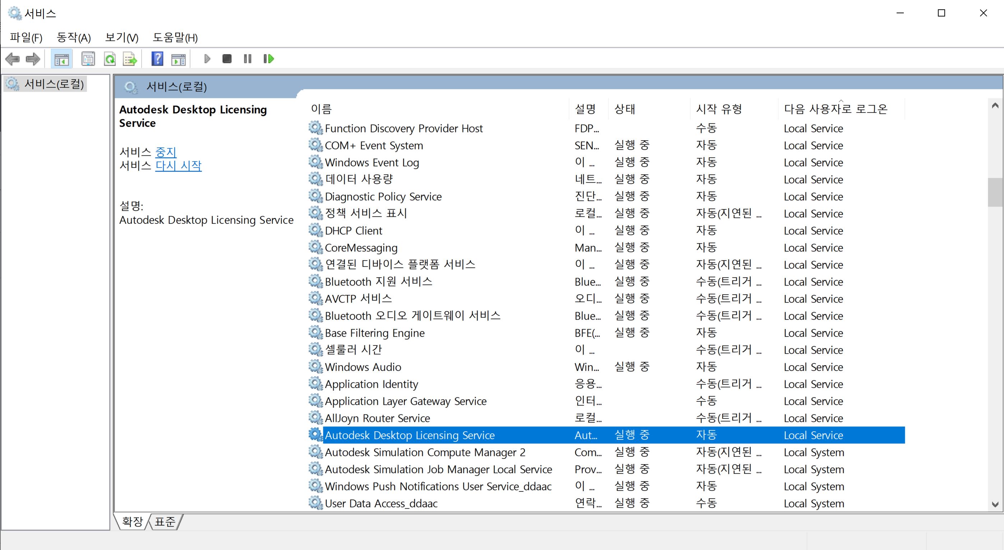
Task: Click the Back arrow toolbar icon
Action: point(13,59)
